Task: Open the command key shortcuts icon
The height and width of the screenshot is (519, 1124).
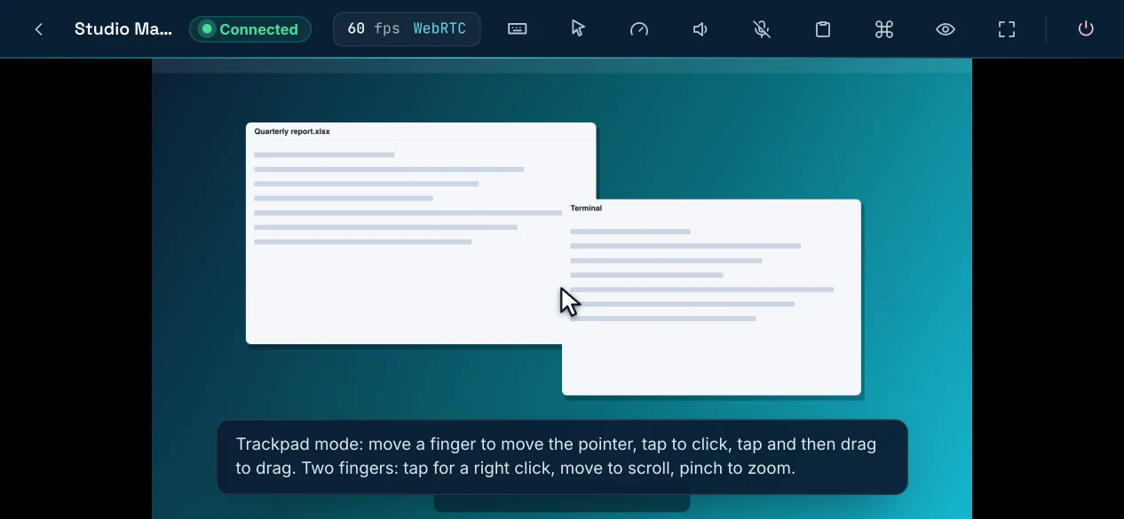Action: point(884,29)
